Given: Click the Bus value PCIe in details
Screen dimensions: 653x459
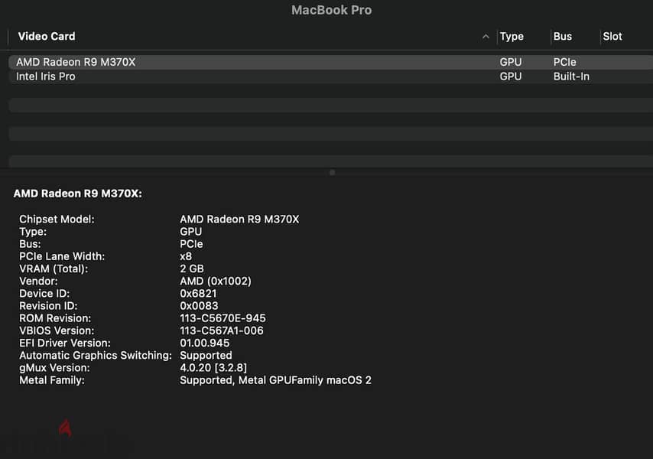Looking at the screenshot, I should click(191, 244).
